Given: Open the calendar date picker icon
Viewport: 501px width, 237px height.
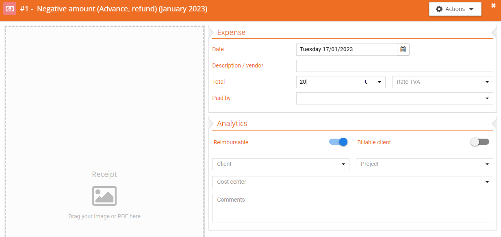Looking at the screenshot, I should coord(403,49).
